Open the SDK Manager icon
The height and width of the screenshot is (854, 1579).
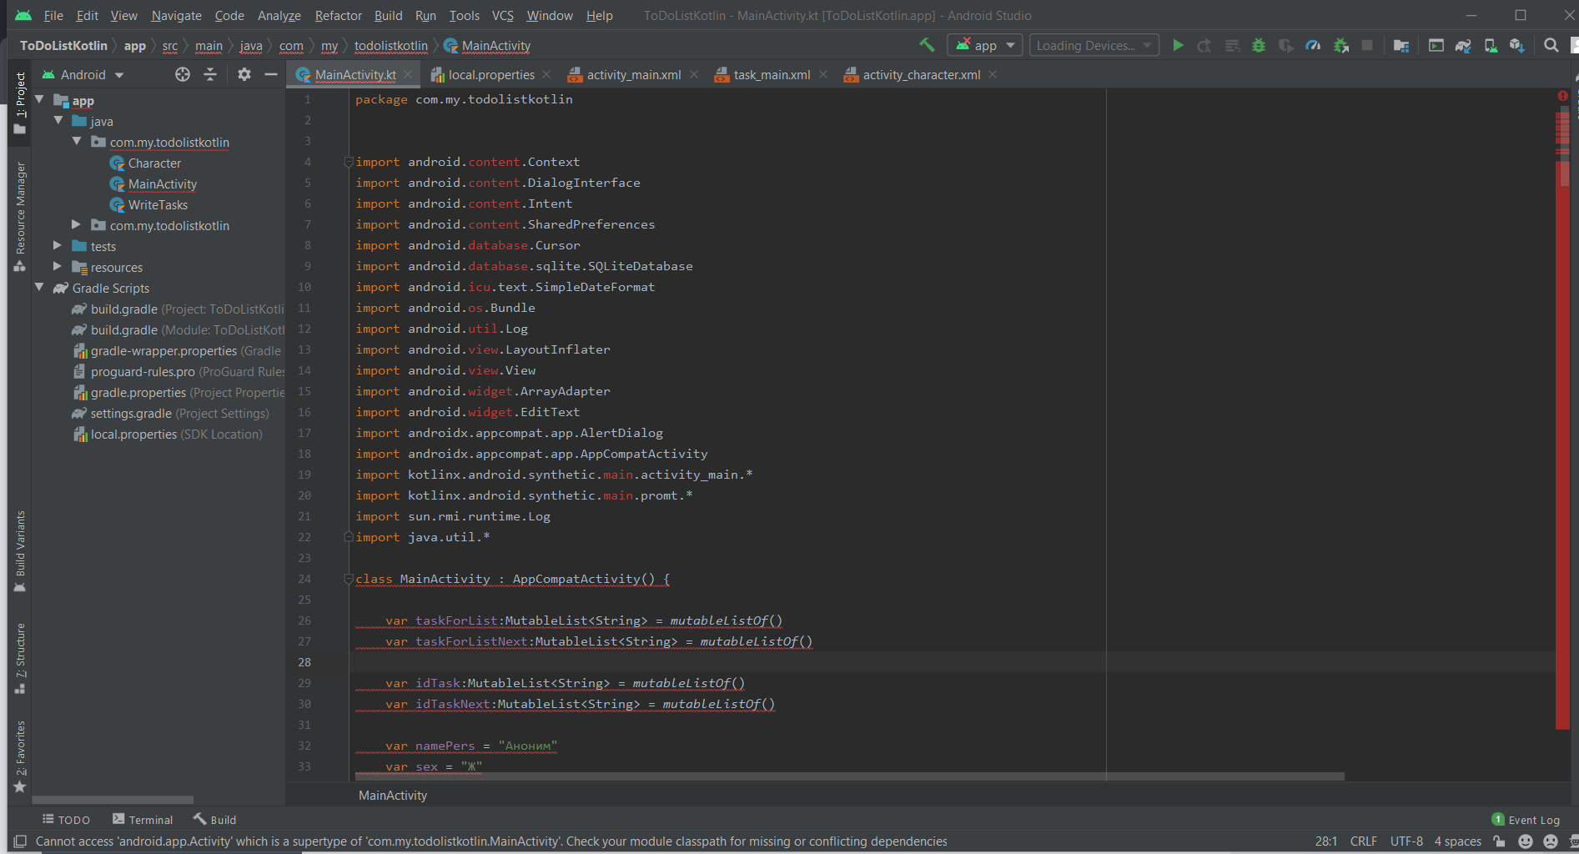pos(1517,45)
